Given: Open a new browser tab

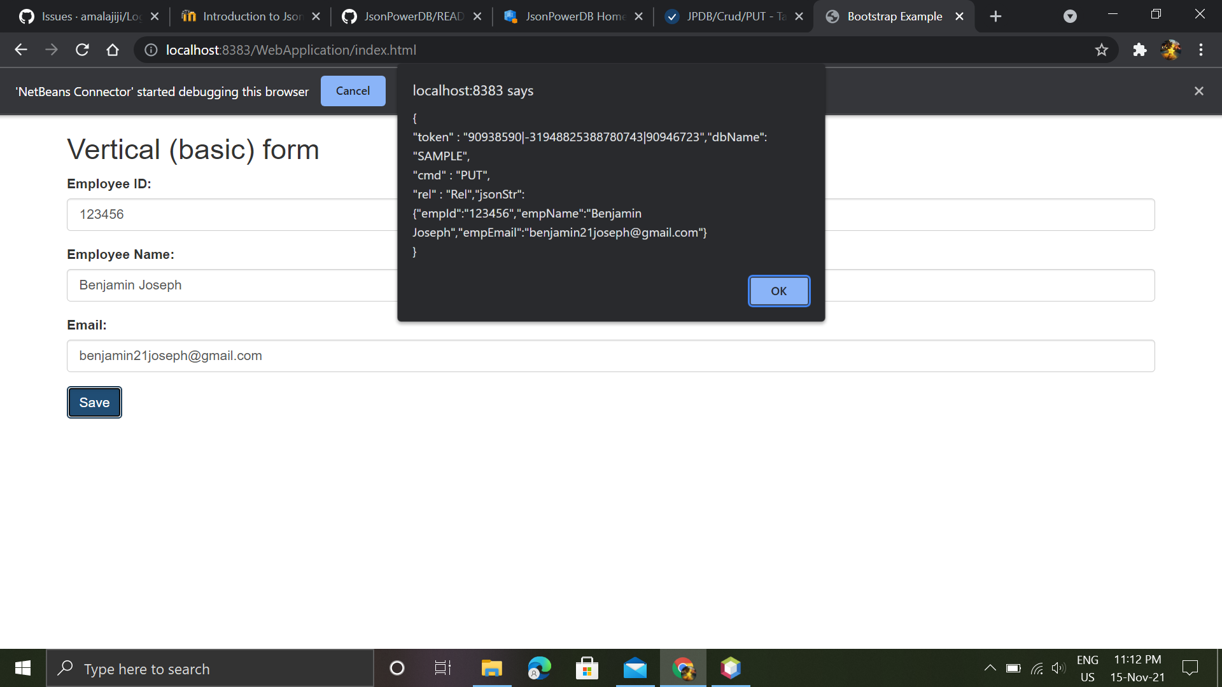Looking at the screenshot, I should coord(995,16).
